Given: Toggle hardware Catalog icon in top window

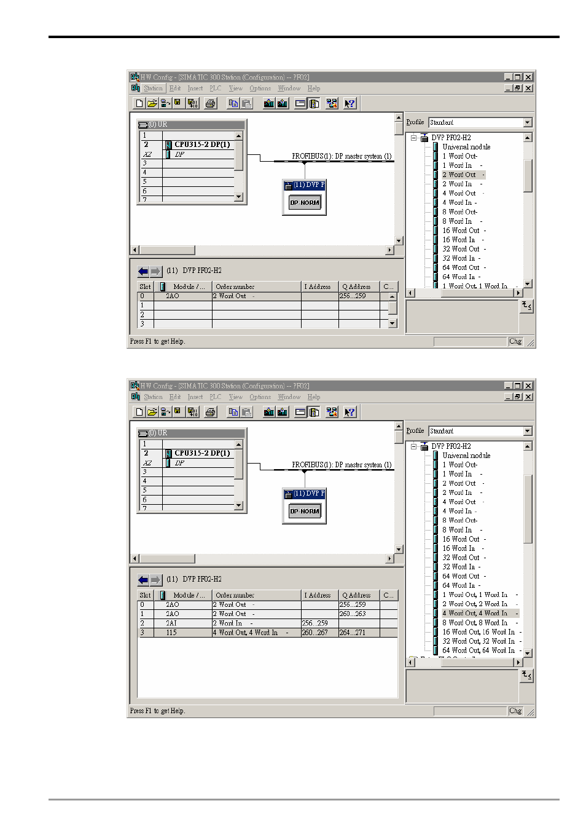Looking at the screenshot, I should (x=314, y=103).
